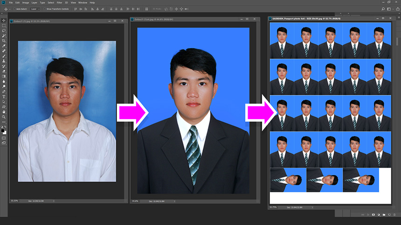Enable Show Transform Controls checkbox

(45, 9)
